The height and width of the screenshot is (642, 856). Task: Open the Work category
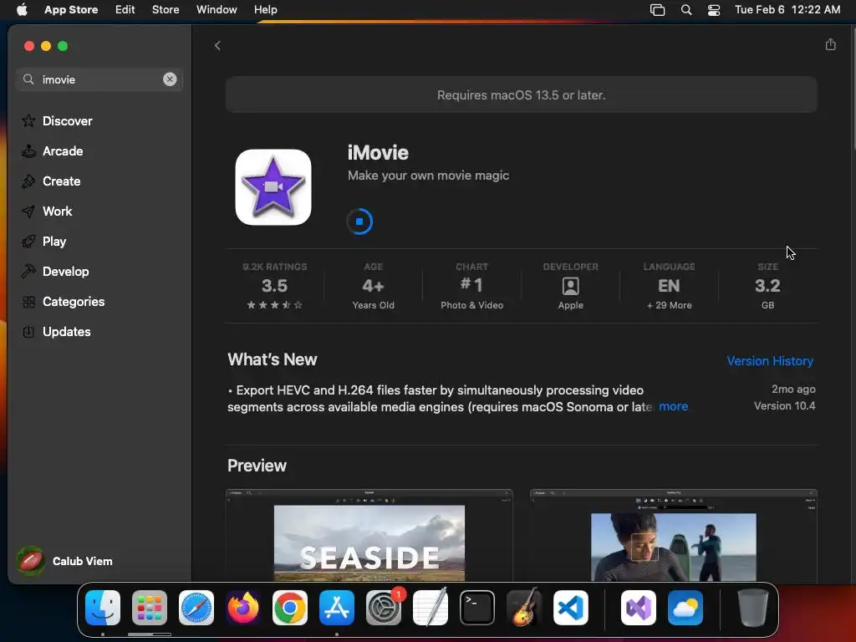[47, 211]
